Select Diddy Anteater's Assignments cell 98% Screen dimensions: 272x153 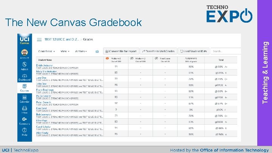point(191,66)
